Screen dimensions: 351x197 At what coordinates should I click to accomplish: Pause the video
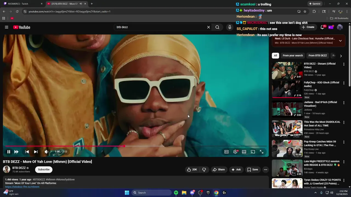pyautogui.click(x=9, y=152)
